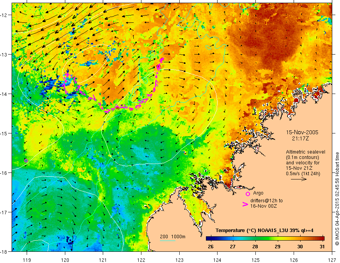The width and height of the screenshot is (340, 263).
Task: Select the "16-Nov 00Z" legend text
Action: 263,206
